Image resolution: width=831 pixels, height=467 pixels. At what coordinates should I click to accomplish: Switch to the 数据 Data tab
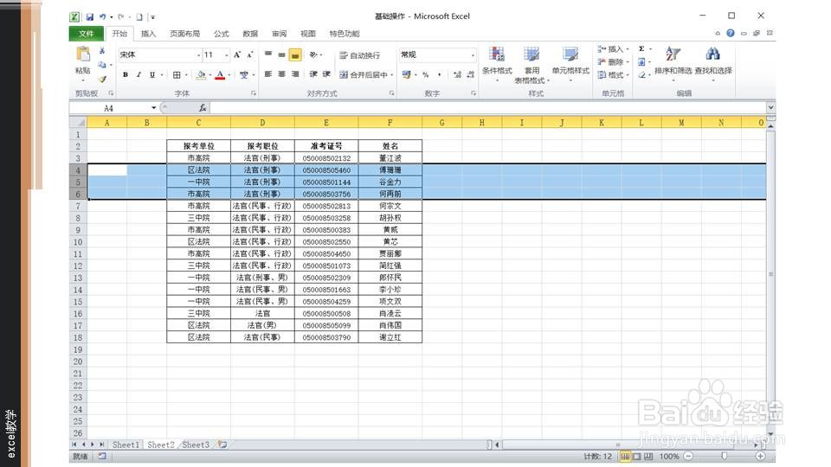(250, 34)
